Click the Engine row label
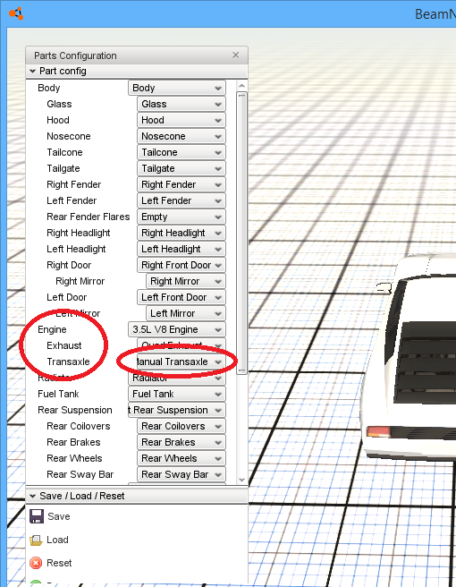 click(52, 329)
